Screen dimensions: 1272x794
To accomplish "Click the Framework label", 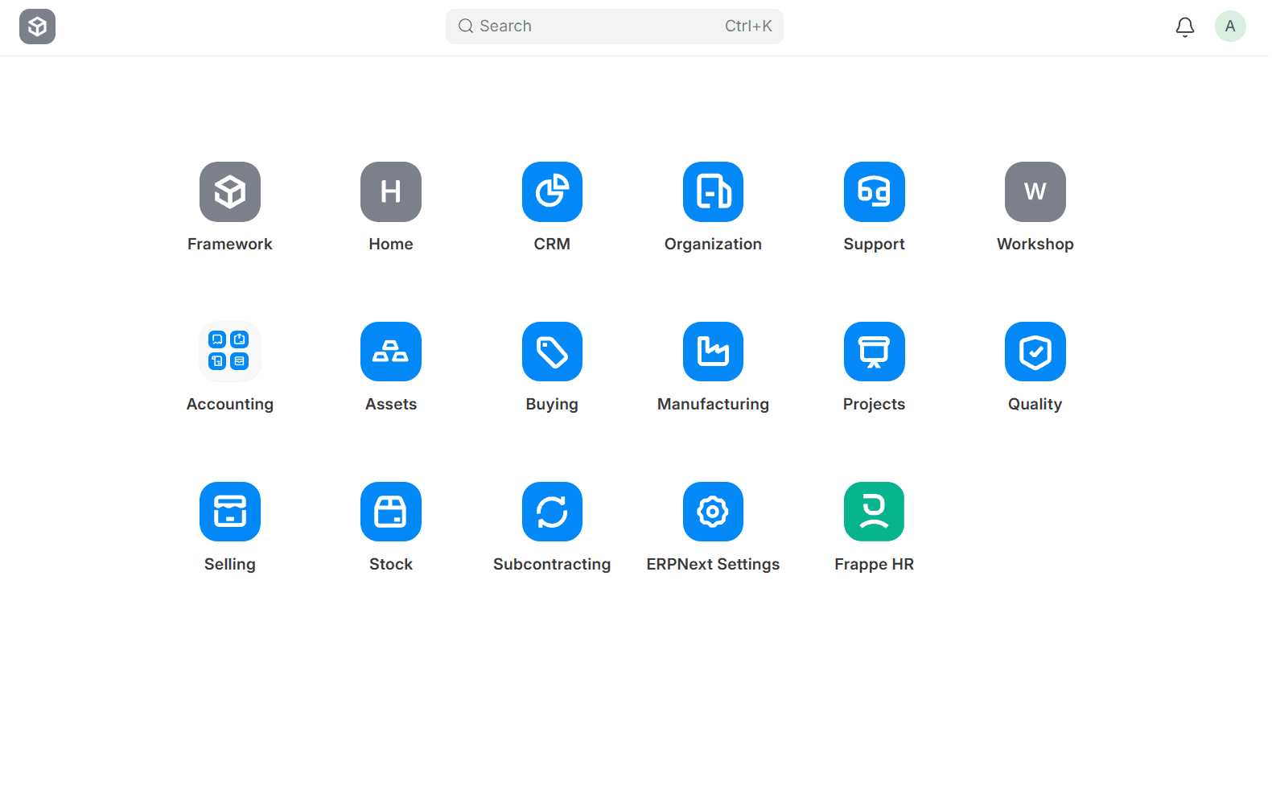I will pos(230,244).
